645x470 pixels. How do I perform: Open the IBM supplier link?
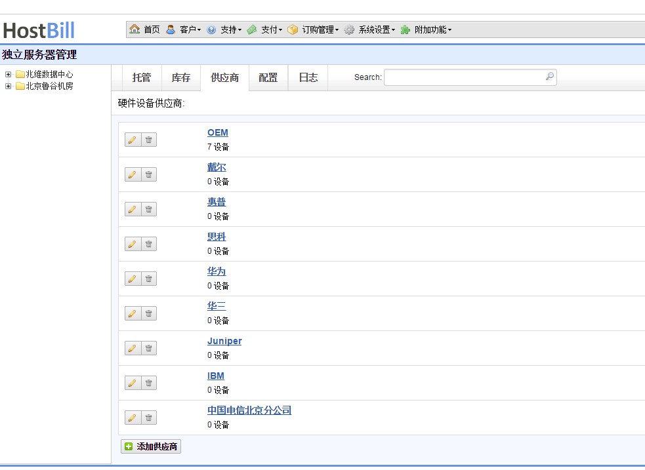coord(216,376)
